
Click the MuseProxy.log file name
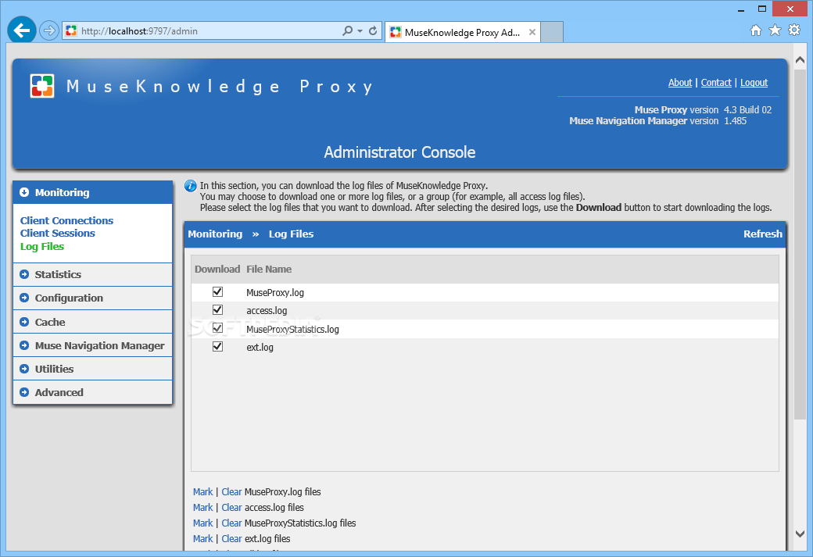[275, 292]
